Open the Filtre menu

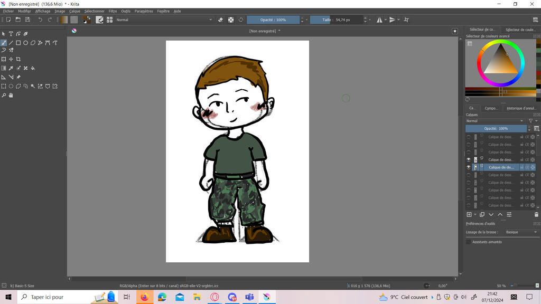tap(113, 11)
